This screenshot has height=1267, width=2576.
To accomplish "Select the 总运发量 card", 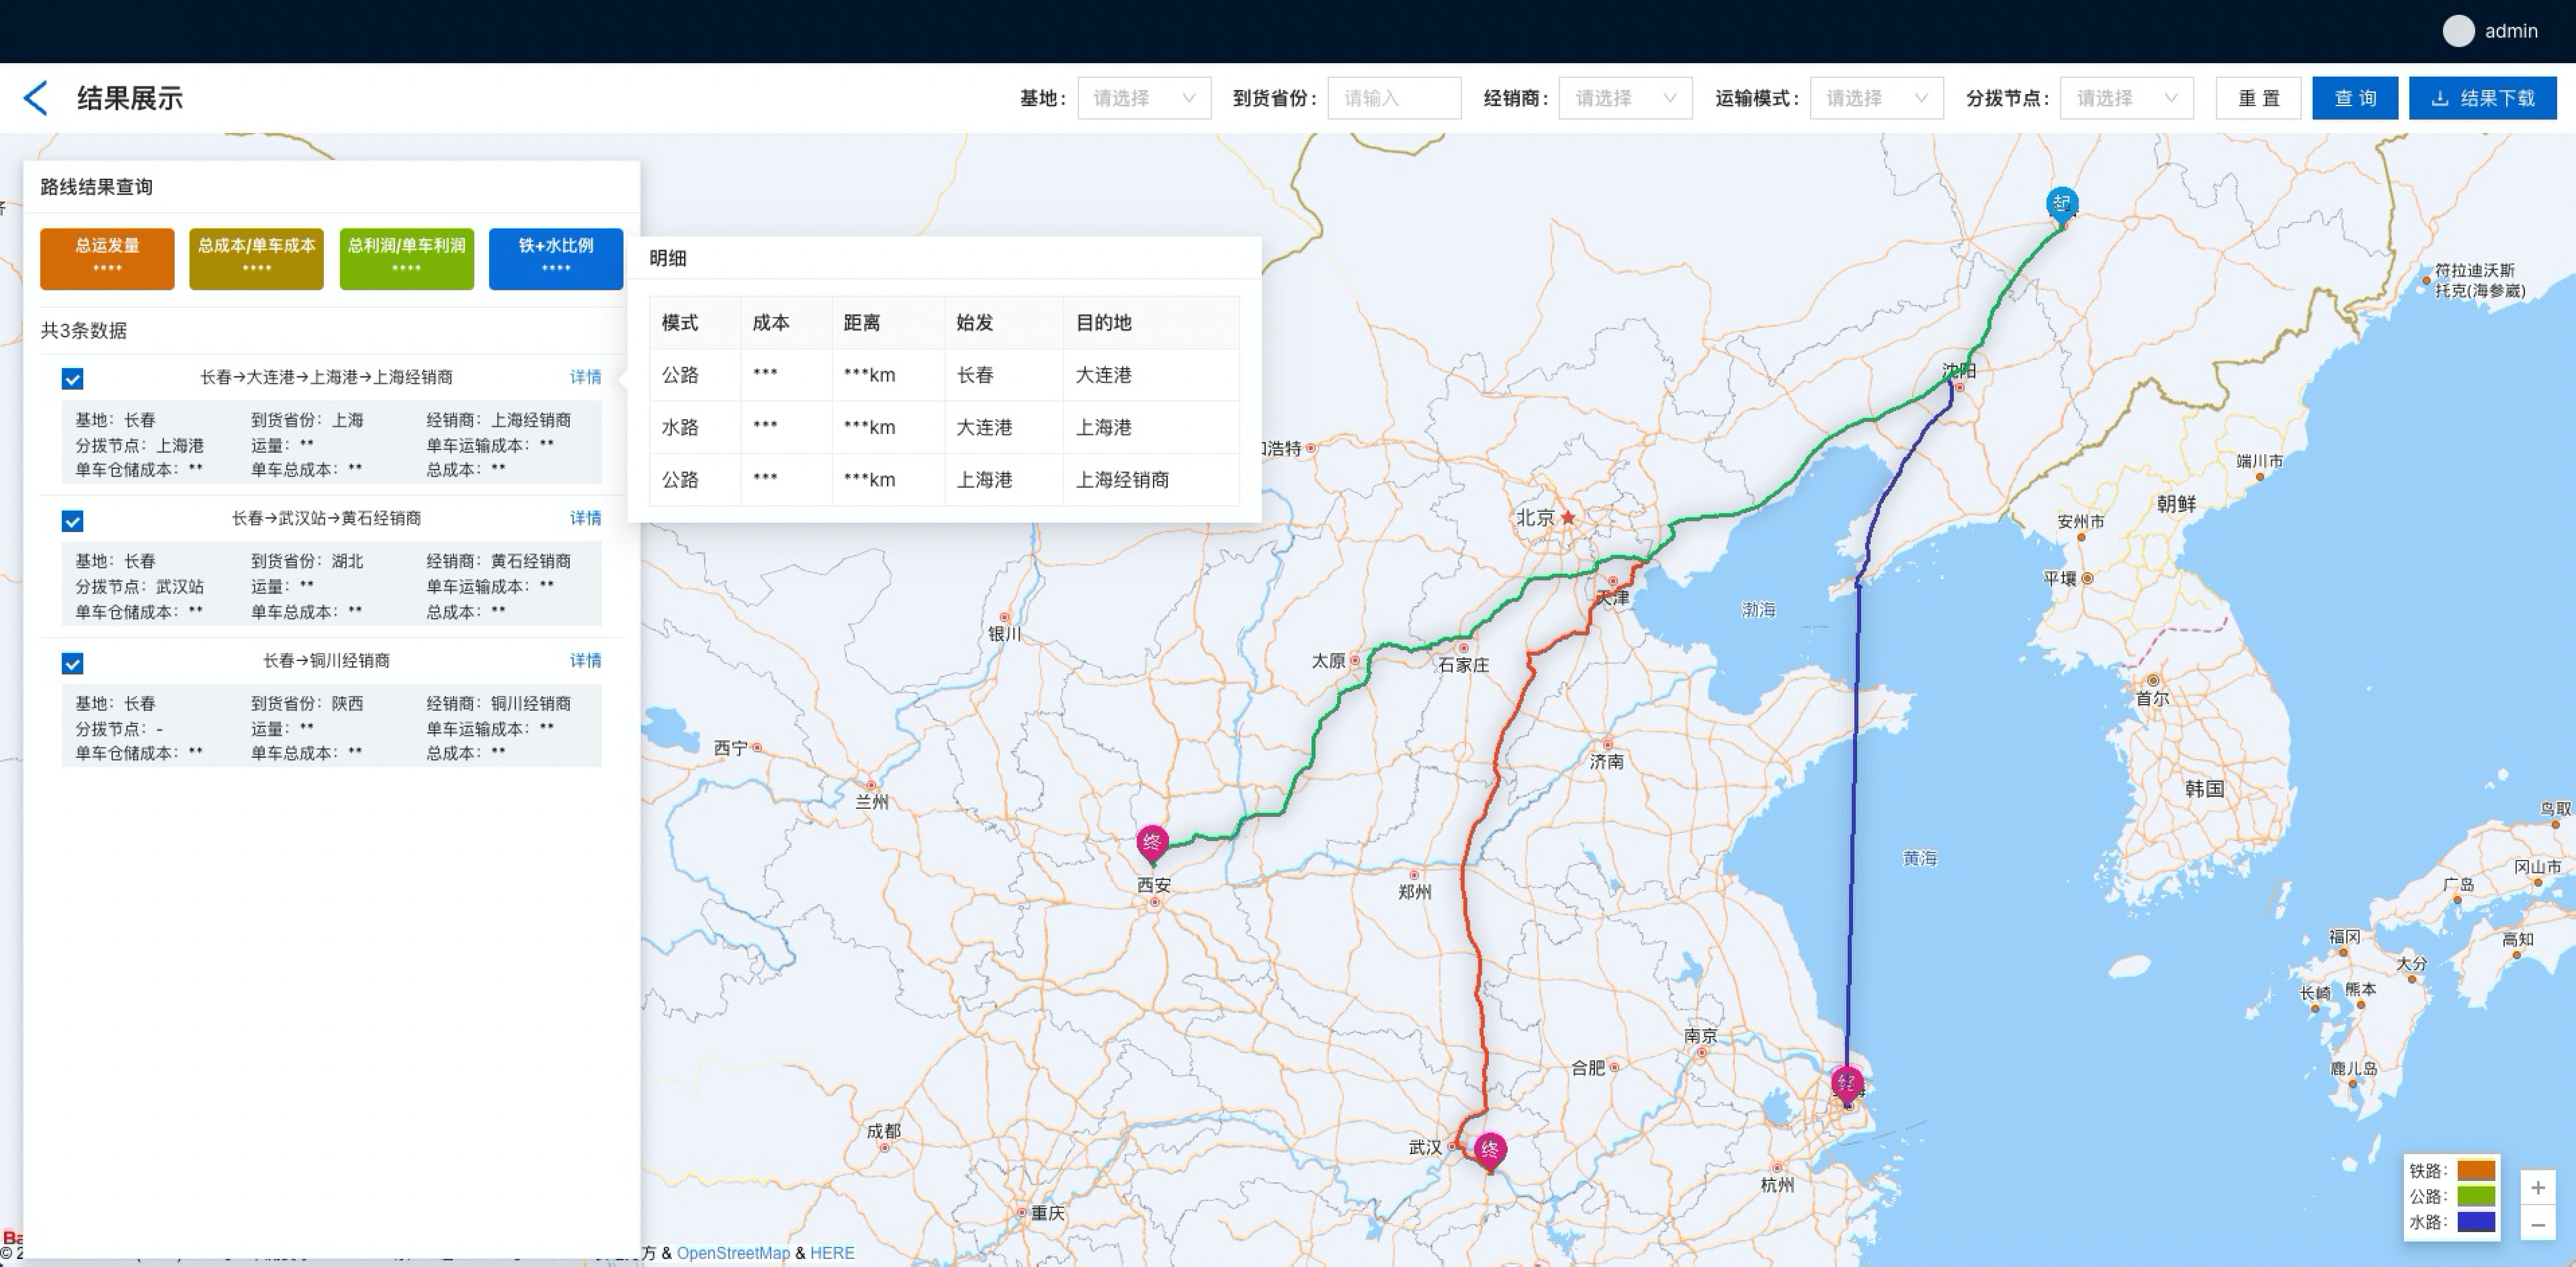I will click(107, 258).
